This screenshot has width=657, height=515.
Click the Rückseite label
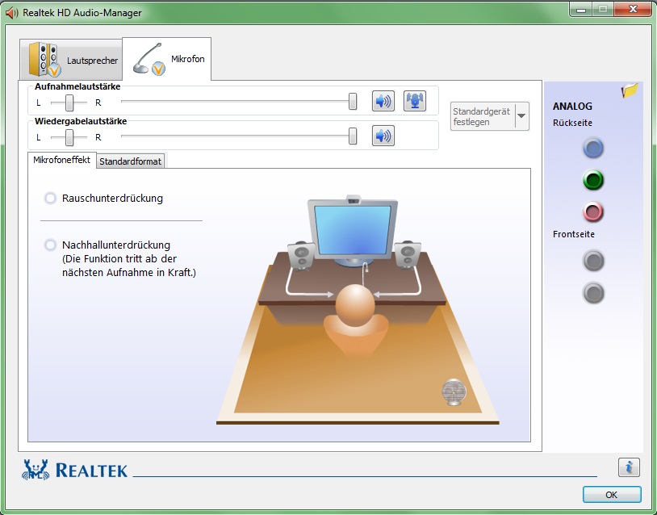572,123
